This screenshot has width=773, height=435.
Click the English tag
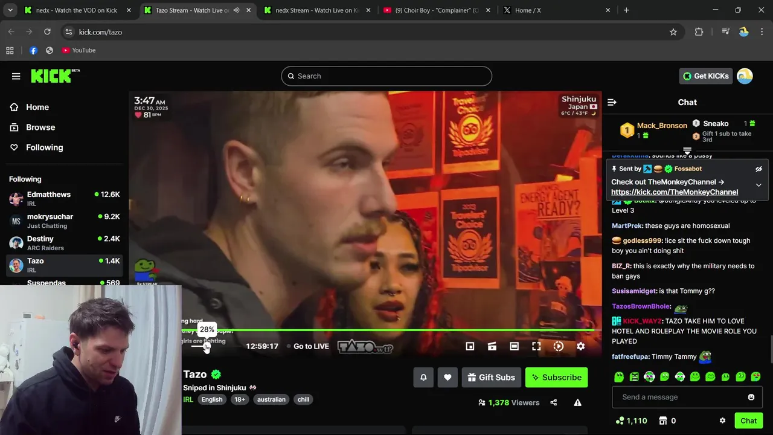212,399
